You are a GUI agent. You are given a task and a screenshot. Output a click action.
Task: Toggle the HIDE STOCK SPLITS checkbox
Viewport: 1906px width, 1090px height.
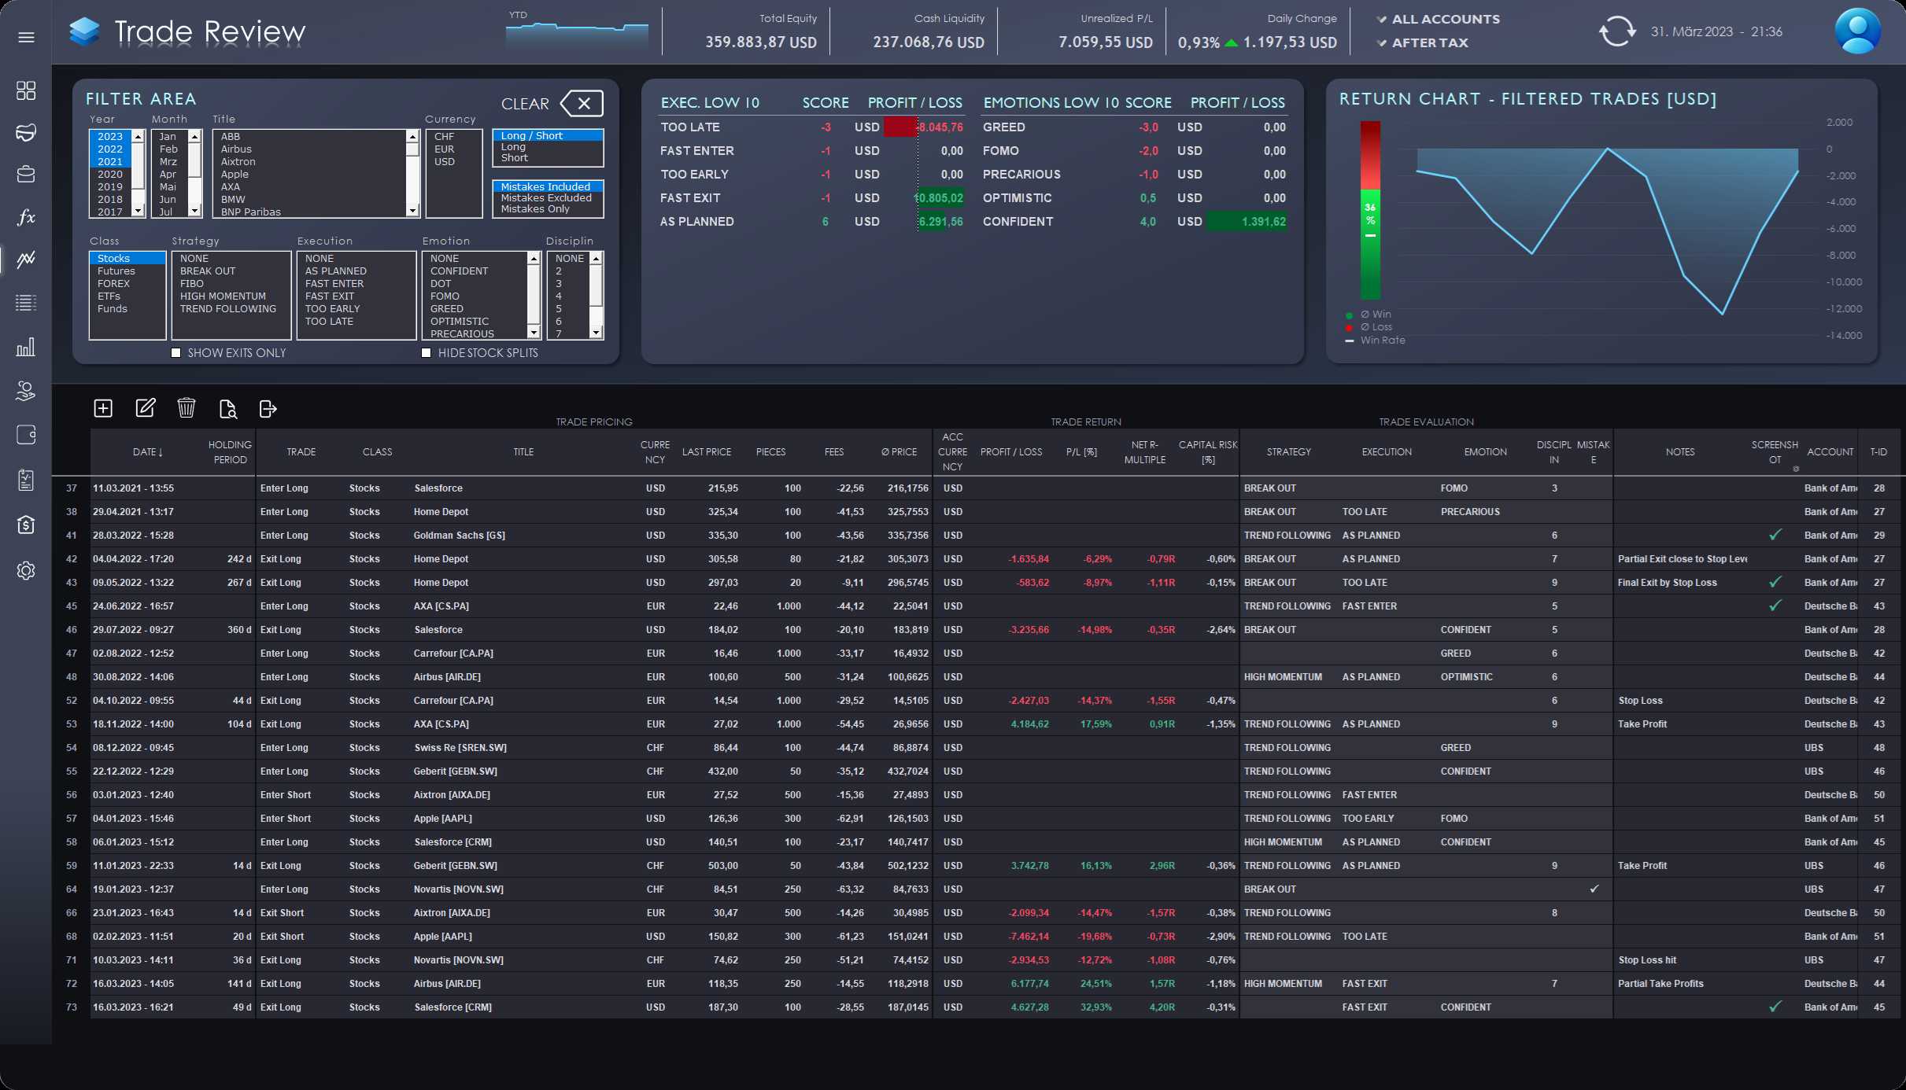(427, 353)
